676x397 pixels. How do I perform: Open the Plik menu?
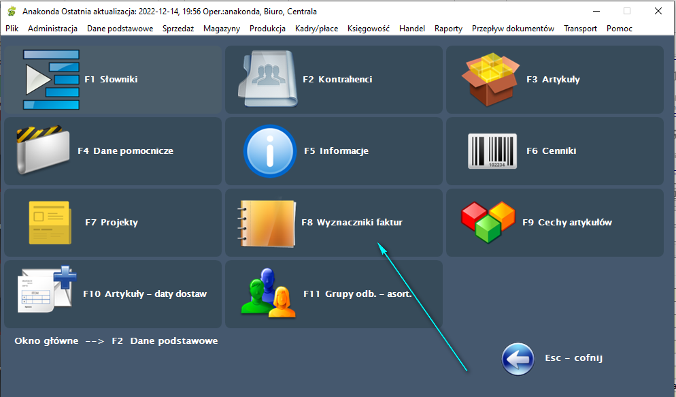coord(12,29)
